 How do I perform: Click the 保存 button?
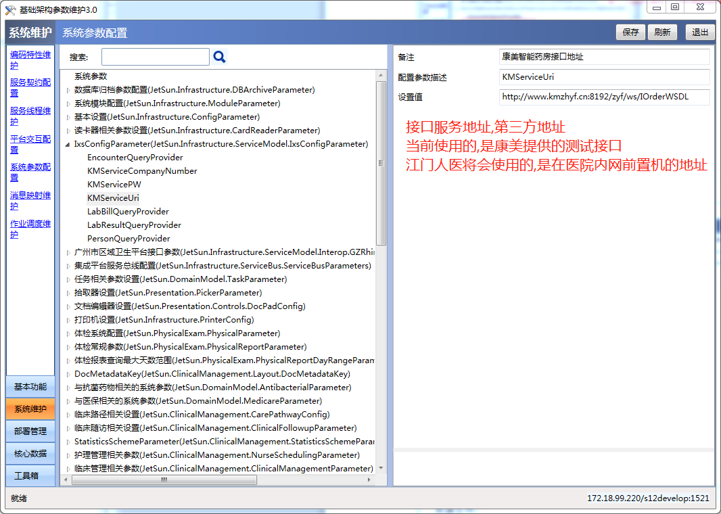tap(630, 32)
